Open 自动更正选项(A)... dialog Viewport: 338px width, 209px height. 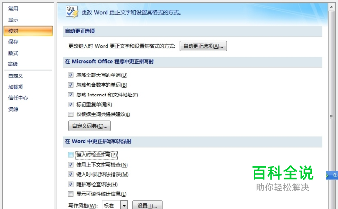[x=203, y=46]
